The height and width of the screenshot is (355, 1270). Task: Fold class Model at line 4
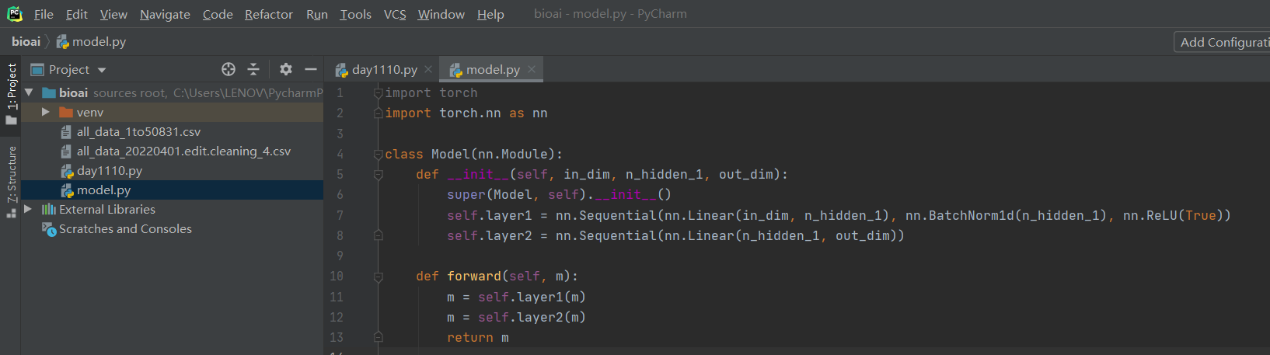(379, 154)
